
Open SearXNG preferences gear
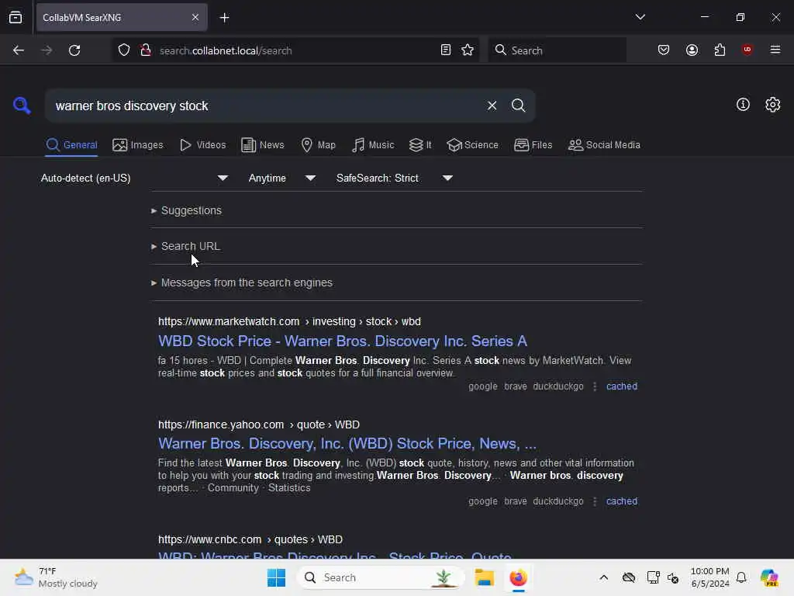pyautogui.click(x=773, y=105)
